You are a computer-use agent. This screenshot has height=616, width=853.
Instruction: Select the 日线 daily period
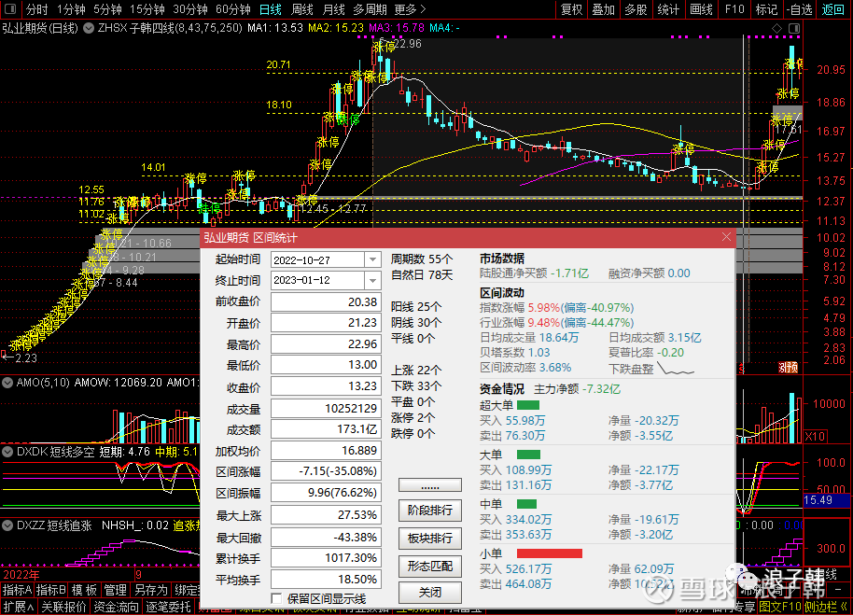[x=271, y=9]
